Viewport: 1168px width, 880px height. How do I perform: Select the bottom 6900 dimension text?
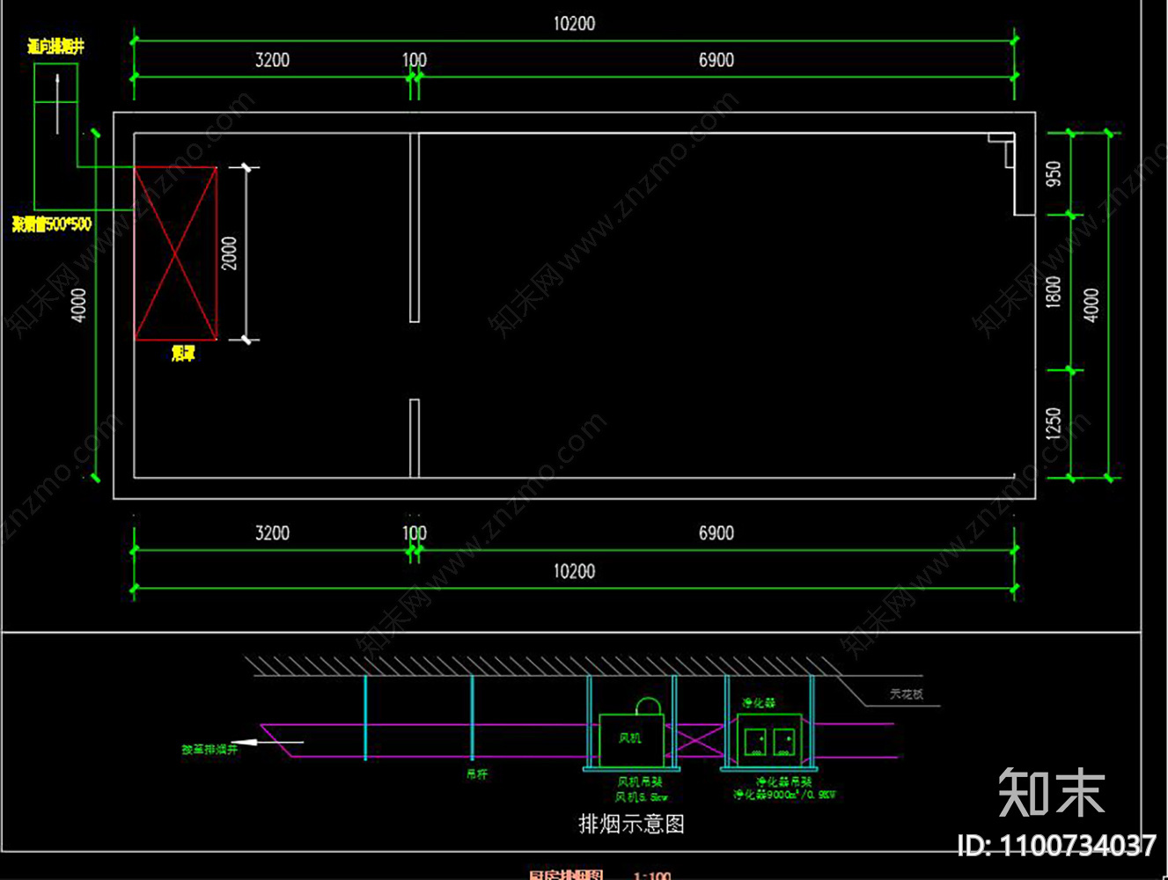click(716, 533)
